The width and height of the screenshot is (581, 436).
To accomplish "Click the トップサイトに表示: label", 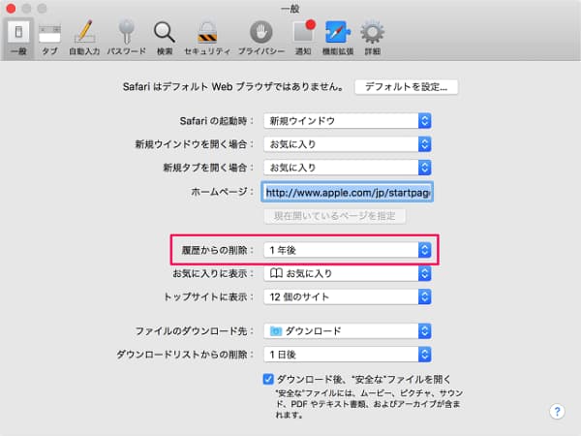I will [209, 297].
